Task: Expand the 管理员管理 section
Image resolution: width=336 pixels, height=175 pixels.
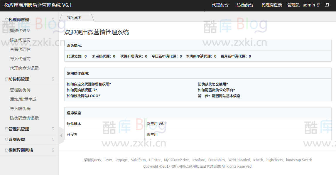Action: pyautogui.click(x=53, y=129)
